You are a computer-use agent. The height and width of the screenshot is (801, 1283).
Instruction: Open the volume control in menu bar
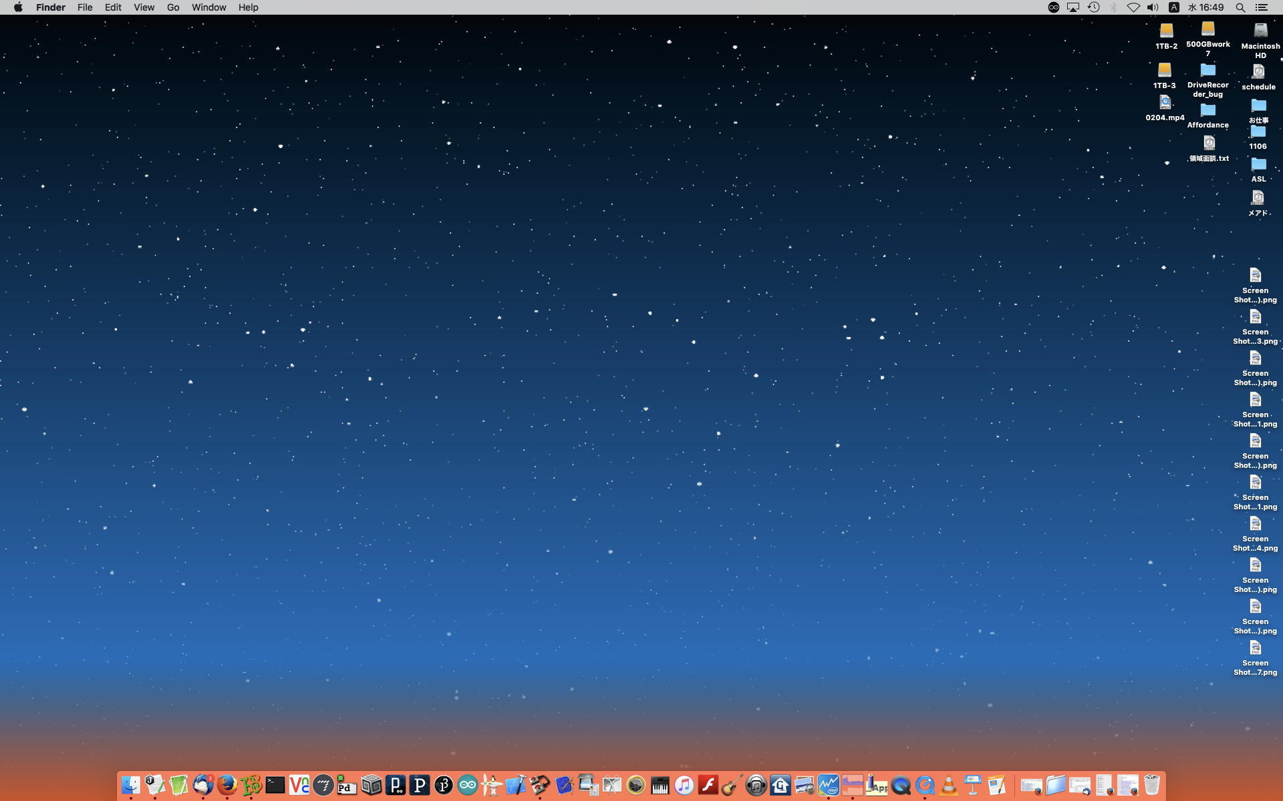1153,7
